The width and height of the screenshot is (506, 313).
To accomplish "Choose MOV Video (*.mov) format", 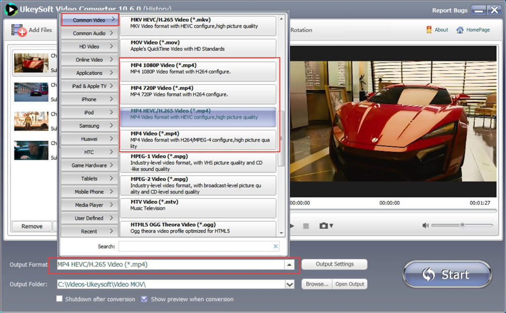I will coord(198,48).
